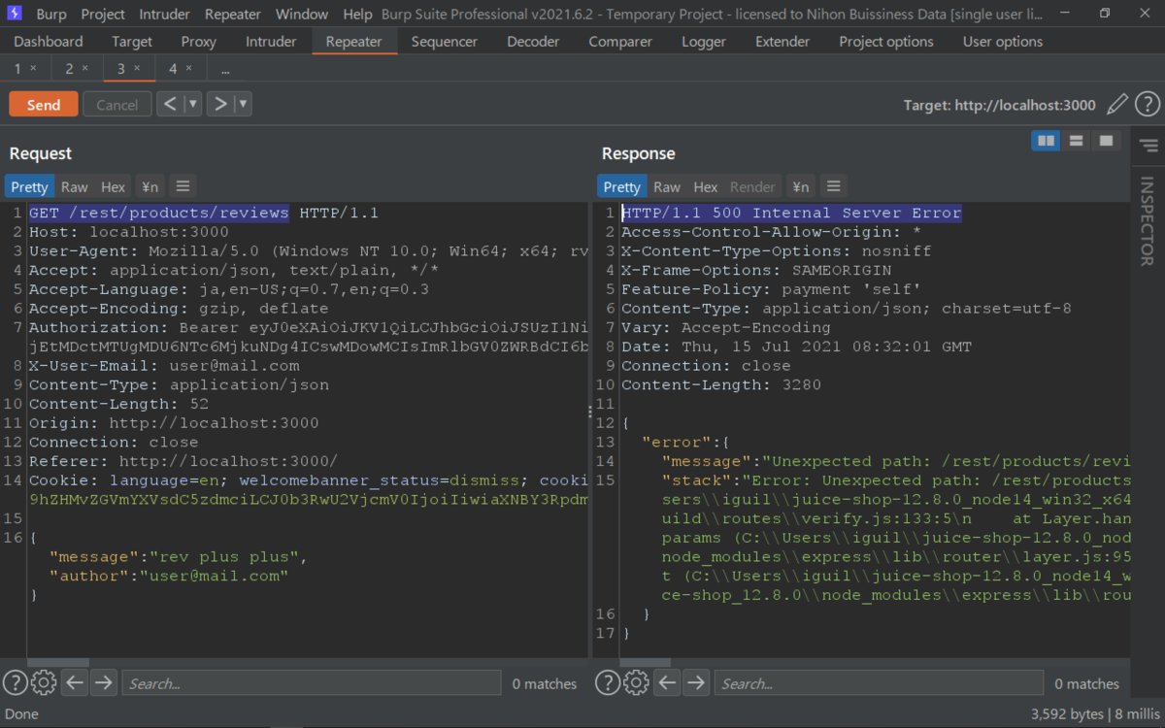The width and height of the screenshot is (1165, 728).
Task: Click the request line GET /rest/products/reviews
Action: [x=158, y=213]
